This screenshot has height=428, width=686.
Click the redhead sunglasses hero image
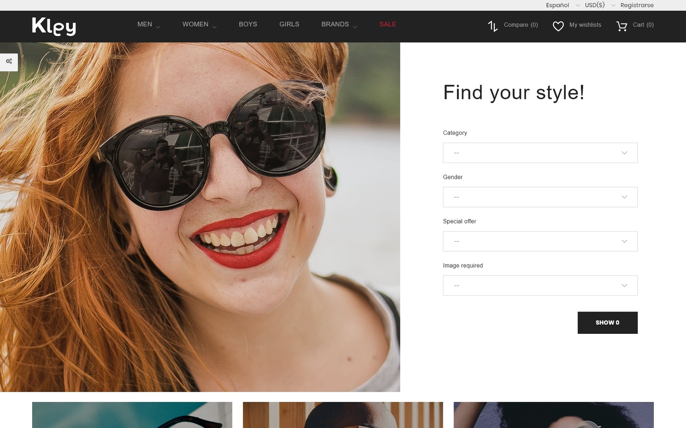(200, 217)
